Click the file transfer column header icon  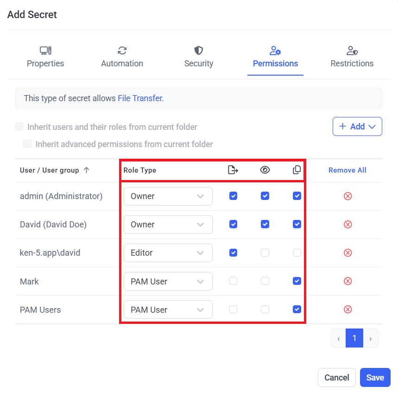coord(233,170)
